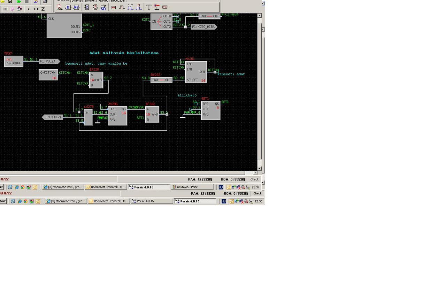Click the large Z zoom-in icon
Viewport: 446px width, 281px height.
pyautogui.click(x=43, y=9)
